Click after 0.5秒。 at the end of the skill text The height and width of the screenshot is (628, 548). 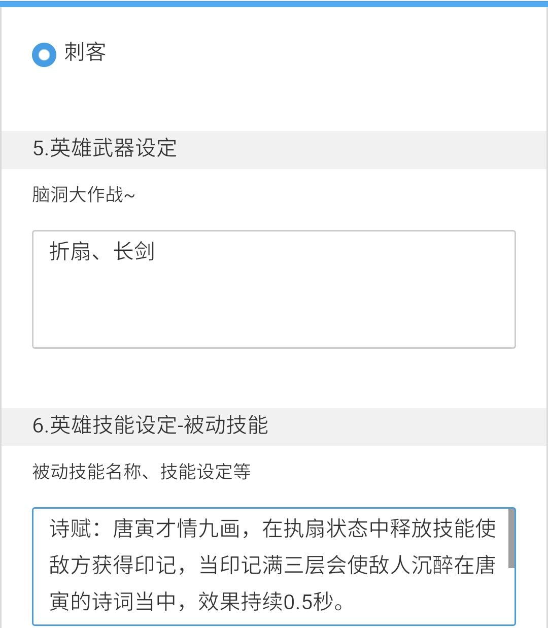coord(349,602)
